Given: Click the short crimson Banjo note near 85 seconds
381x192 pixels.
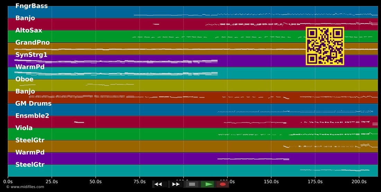Looking at the screenshot, I should coord(156,24).
